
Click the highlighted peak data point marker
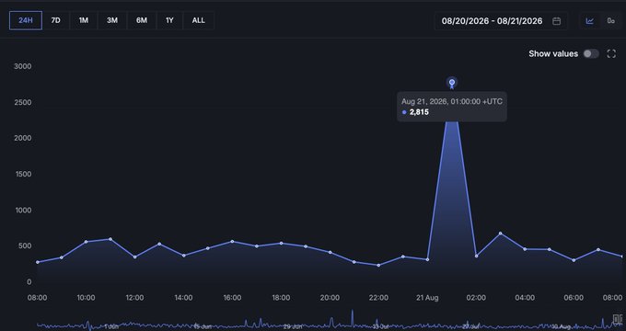[452, 83]
